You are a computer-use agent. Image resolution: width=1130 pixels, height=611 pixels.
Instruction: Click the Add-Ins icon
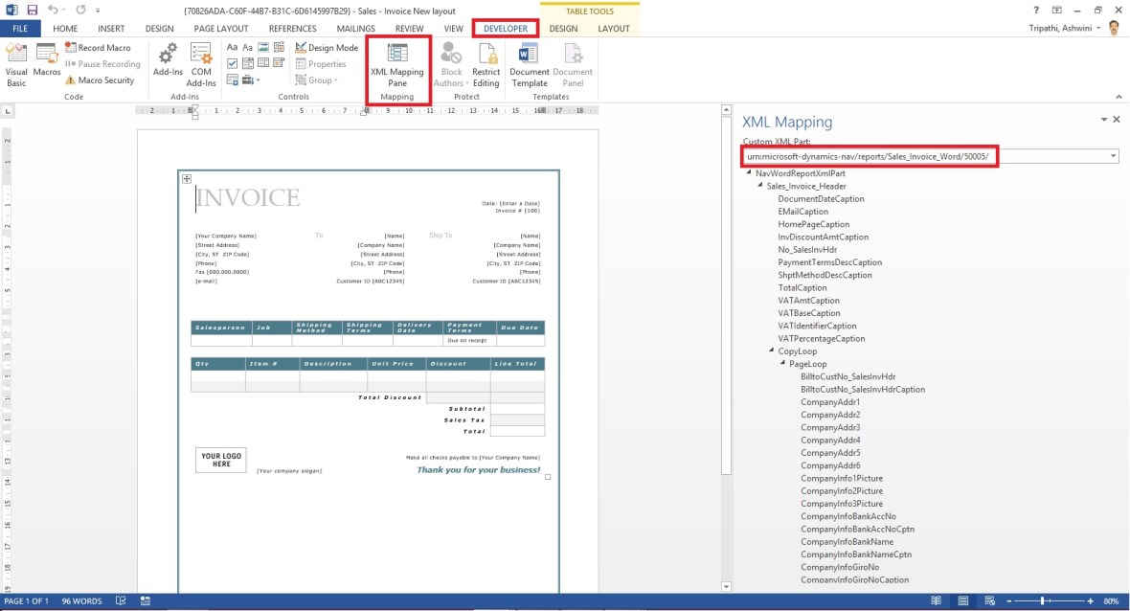pyautogui.click(x=169, y=62)
